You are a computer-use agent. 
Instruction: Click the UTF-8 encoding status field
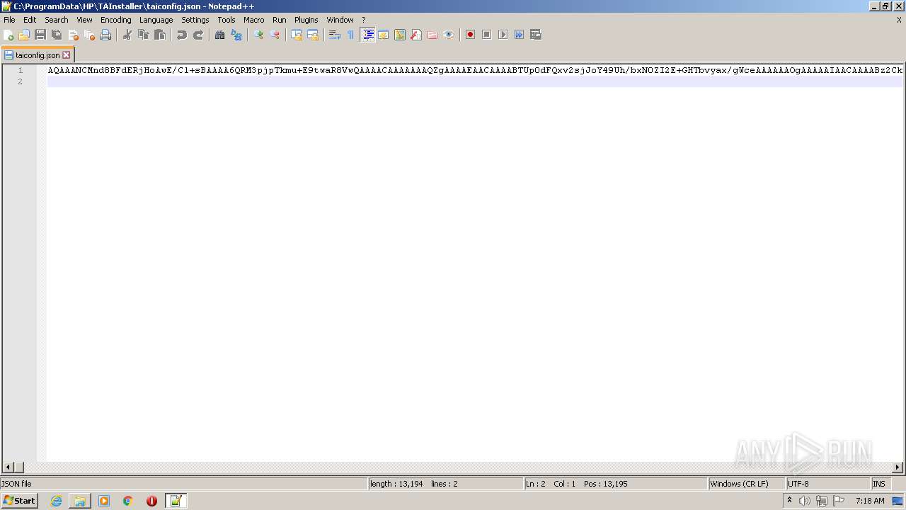click(x=827, y=484)
